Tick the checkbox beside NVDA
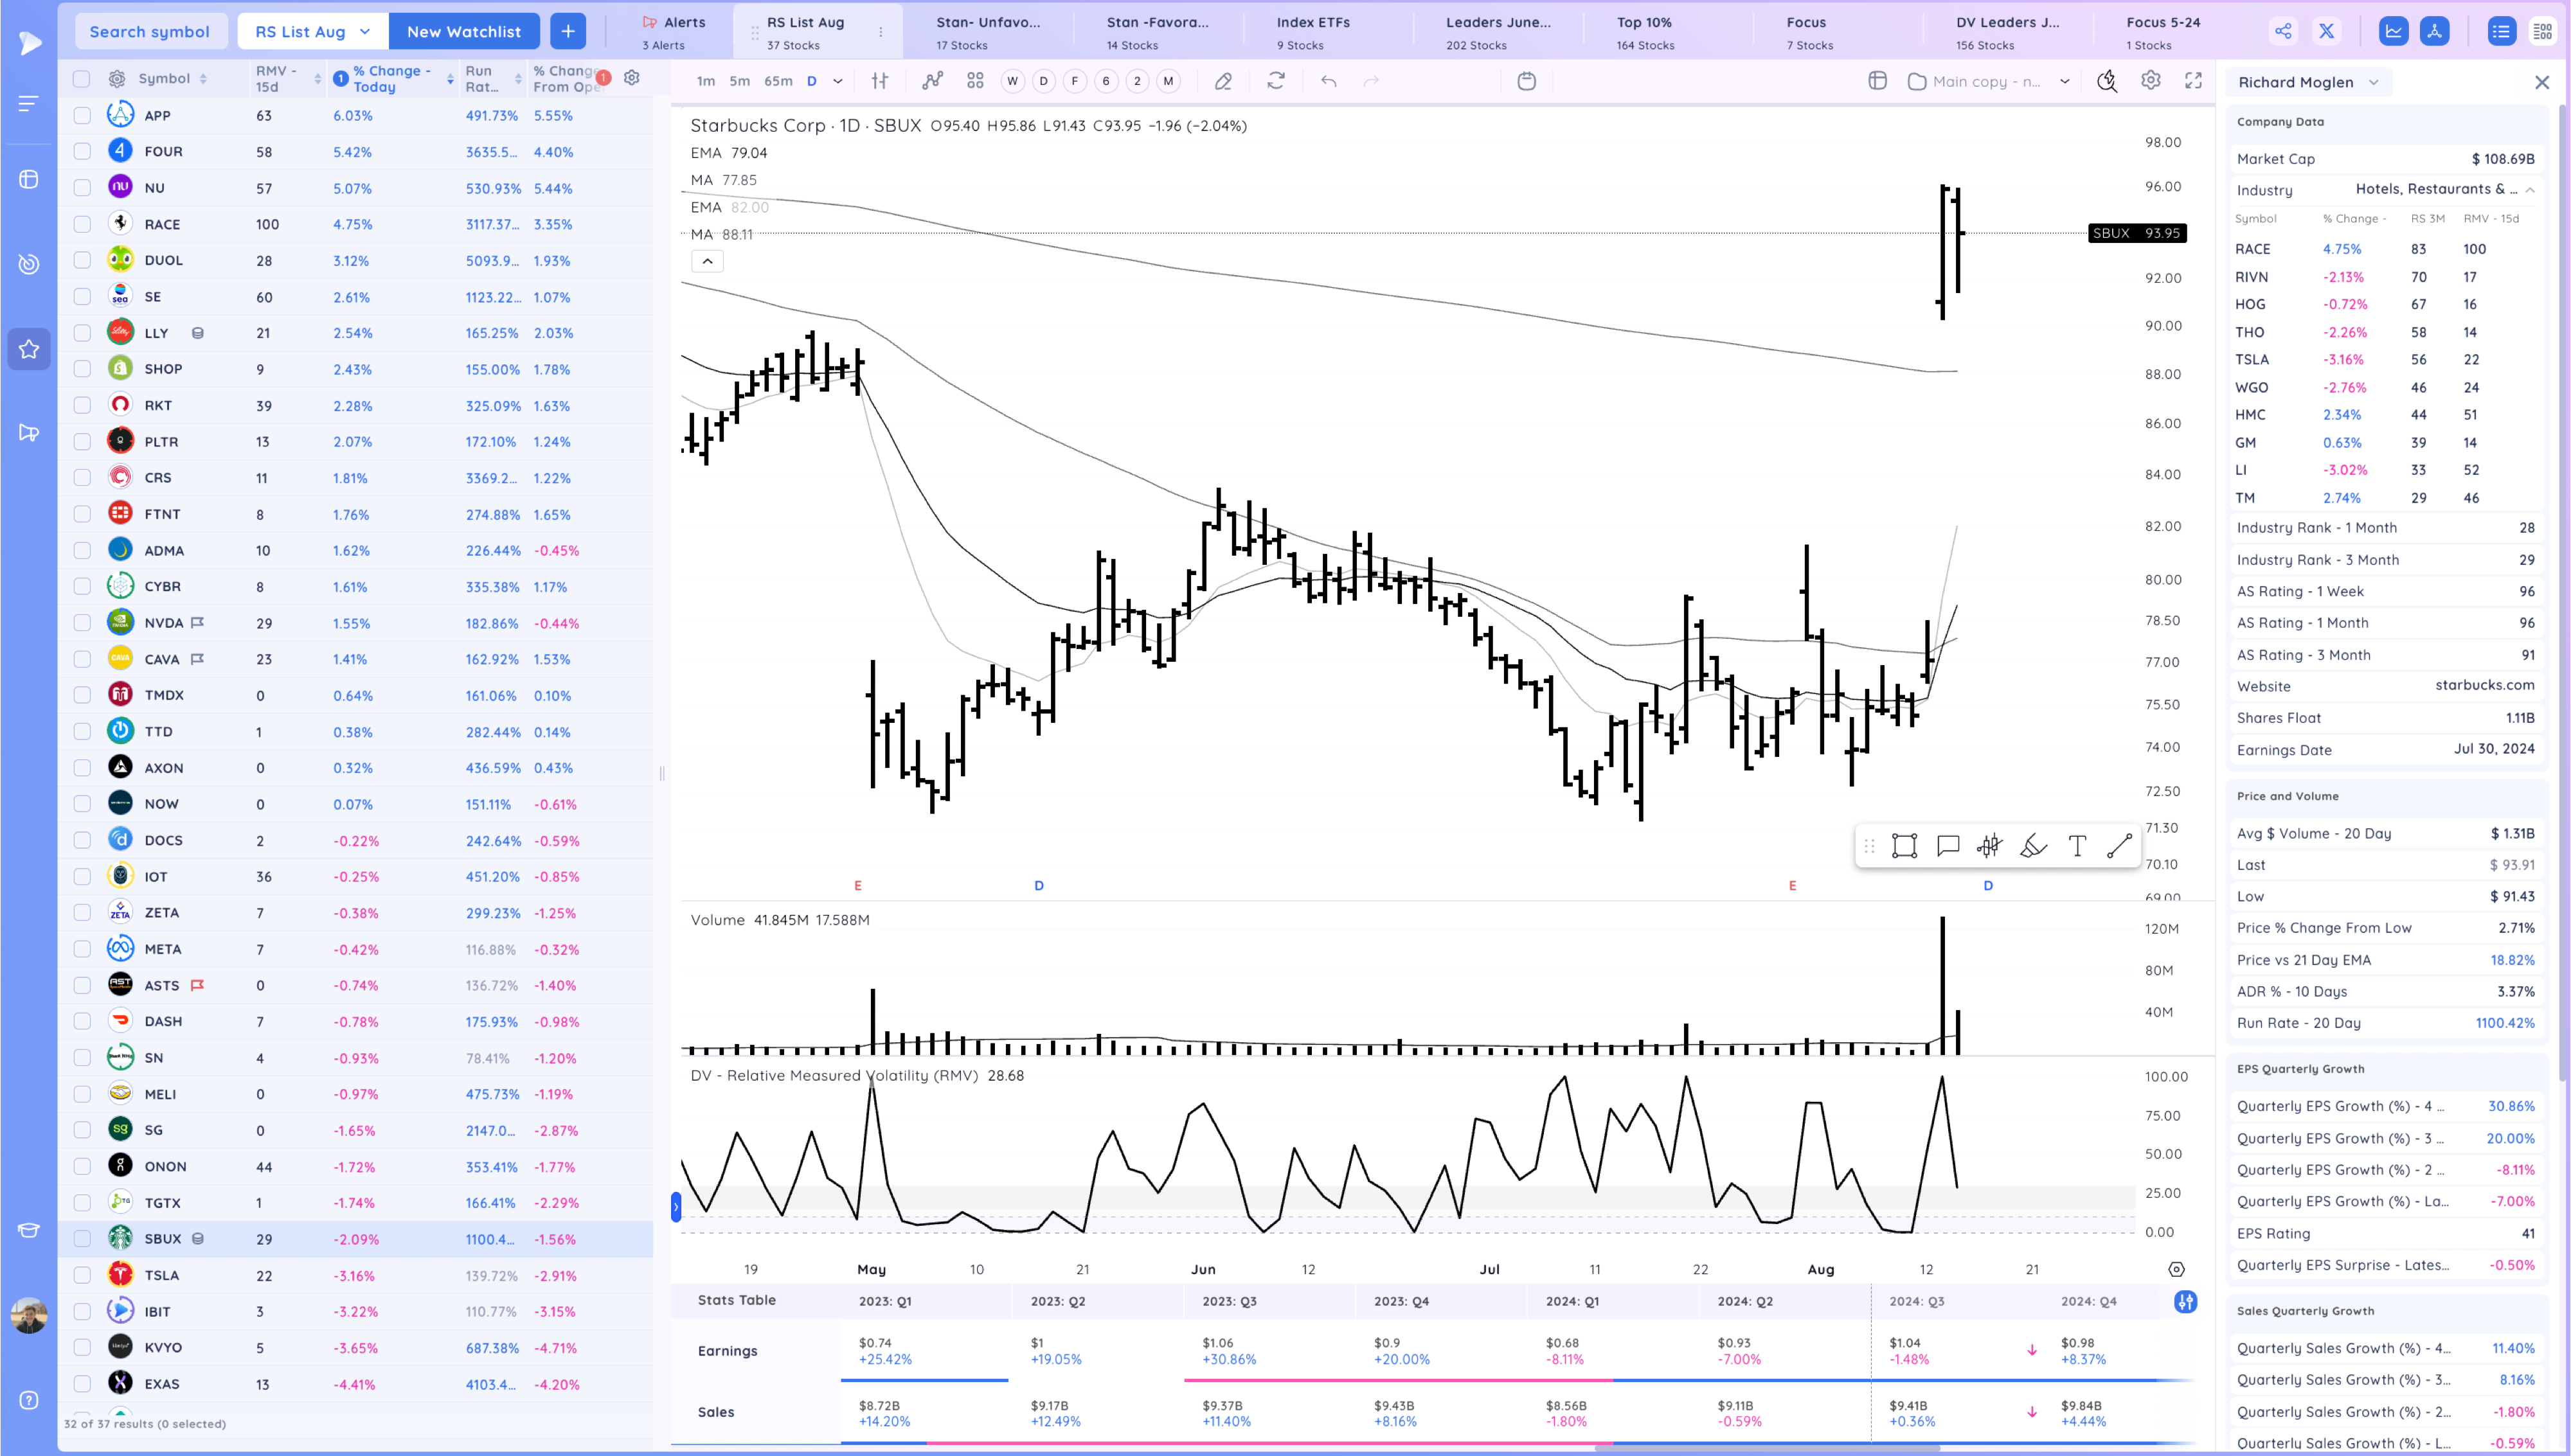The image size is (2571, 1456). (x=82, y=623)
